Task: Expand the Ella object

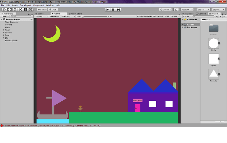Action: click(4, 38)
